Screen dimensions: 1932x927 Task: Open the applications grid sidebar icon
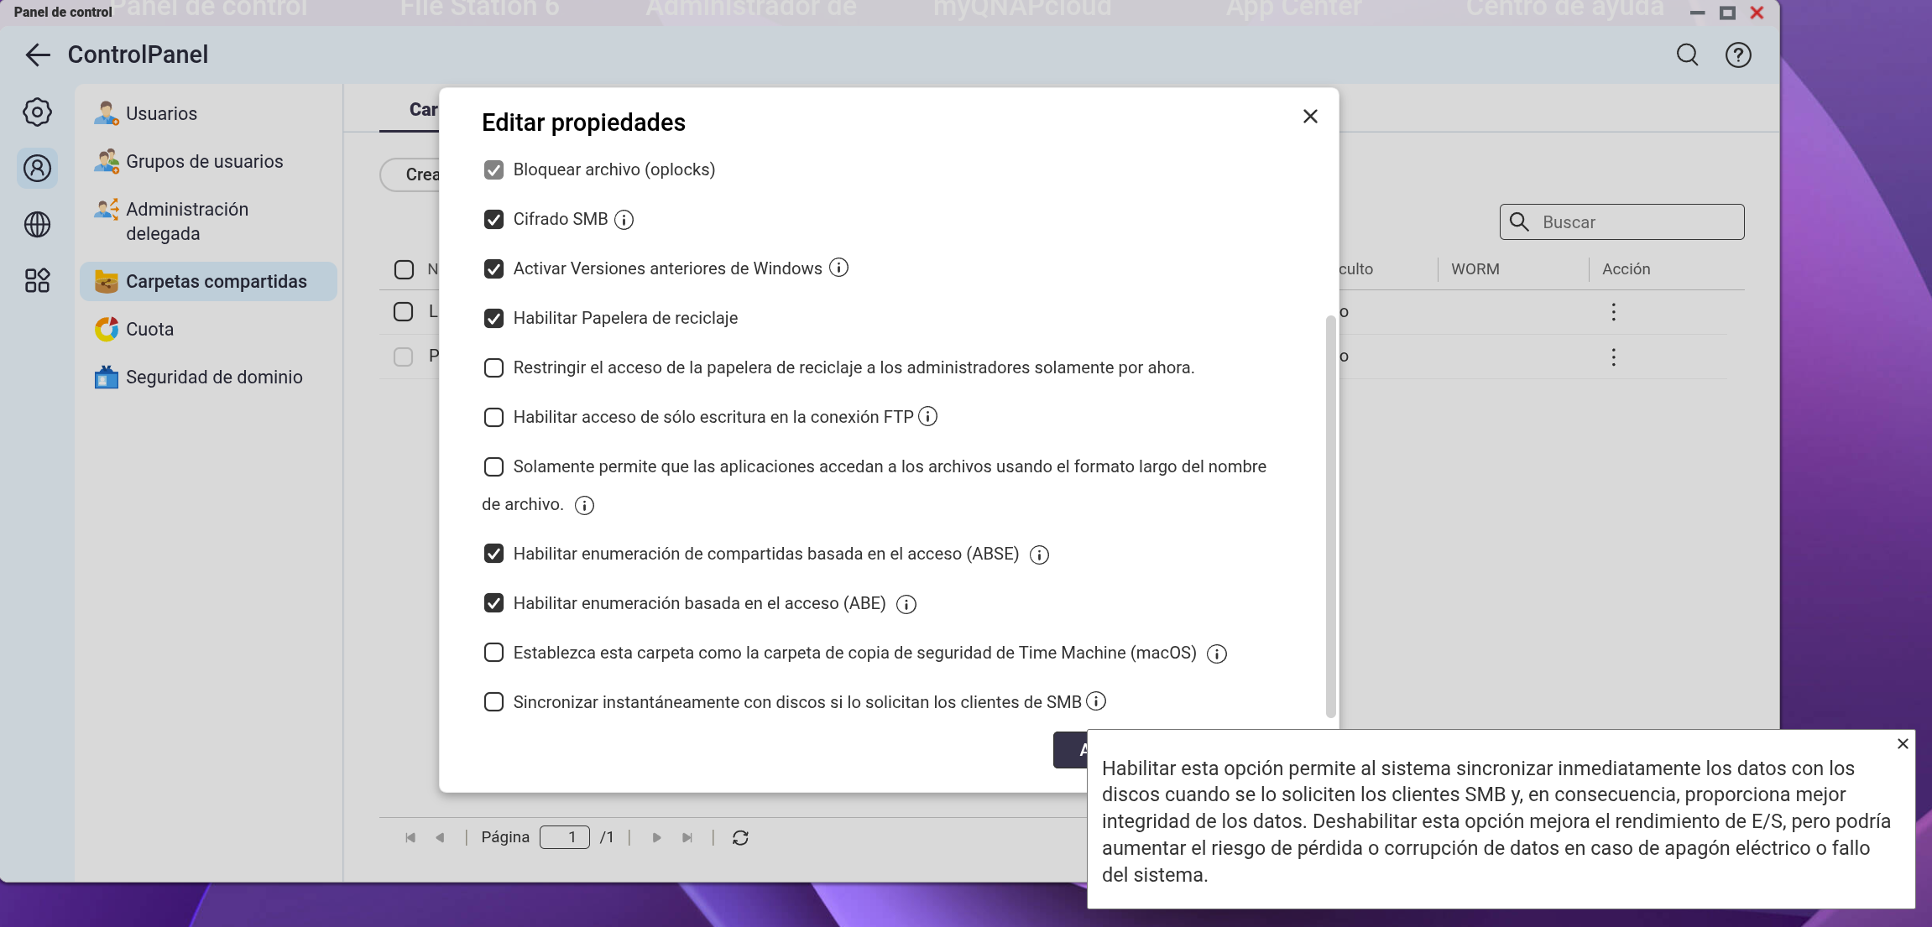click(x=37, y=280)
